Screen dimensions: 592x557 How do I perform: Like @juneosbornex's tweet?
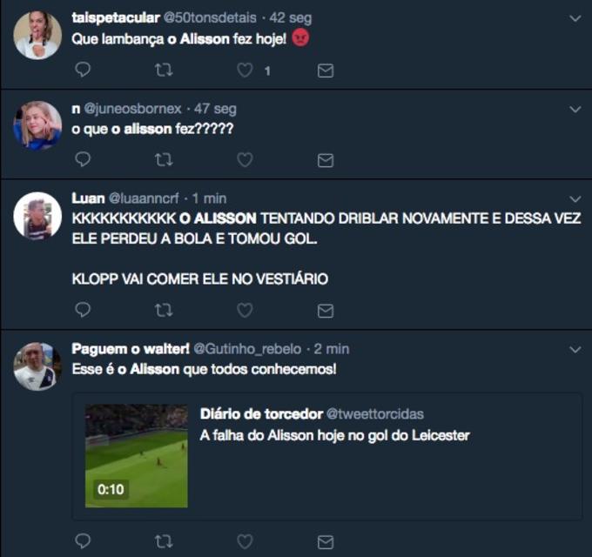coord(245,160)
